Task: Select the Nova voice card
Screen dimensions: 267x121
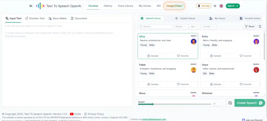Action: tap(168, 93)
